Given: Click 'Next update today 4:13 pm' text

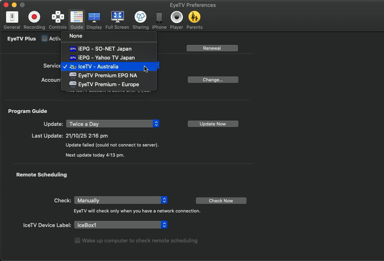Looking at the screenshot, I should (95, 155).
